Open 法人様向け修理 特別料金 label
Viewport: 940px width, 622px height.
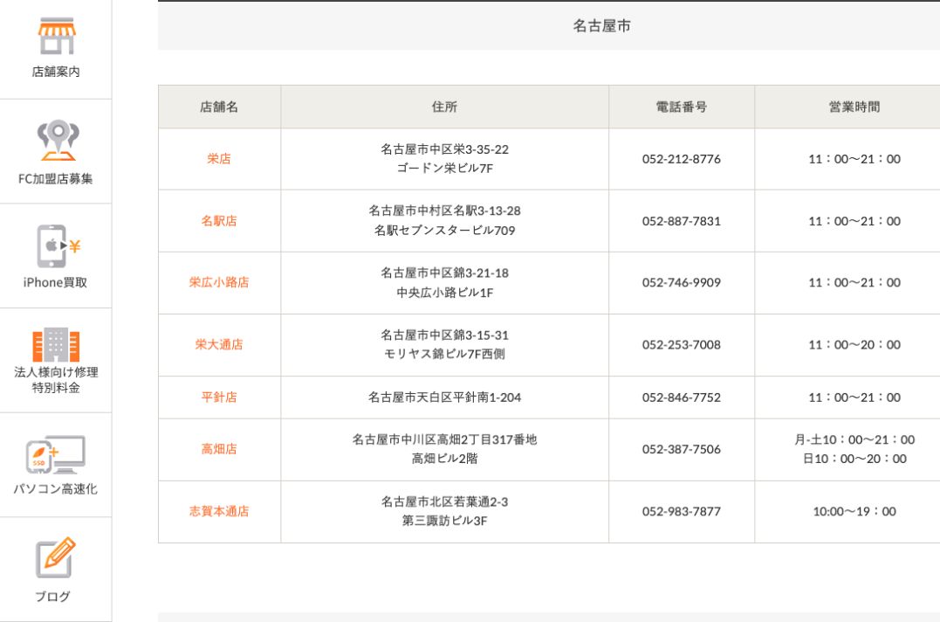(56, 380)
